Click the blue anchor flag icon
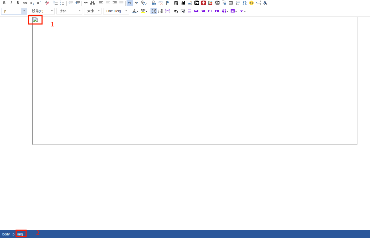Image resolution: width=370 pixels, height=238 pixels. point(168,3)
